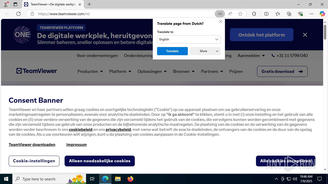Expand the Platform menu

point(120,71)
